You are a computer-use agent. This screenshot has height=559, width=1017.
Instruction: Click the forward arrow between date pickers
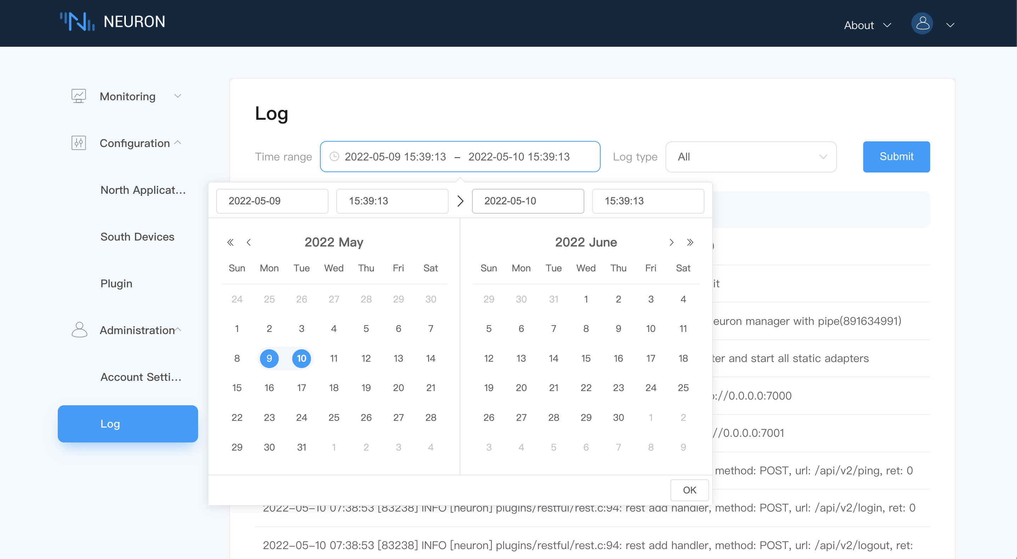(x=460, y=201)
